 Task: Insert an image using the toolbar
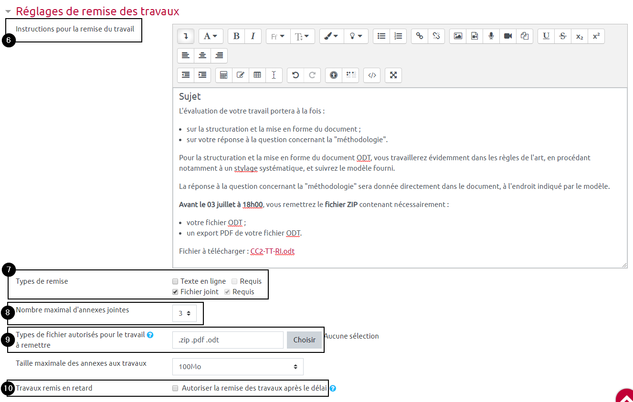(x=458, y=36)
